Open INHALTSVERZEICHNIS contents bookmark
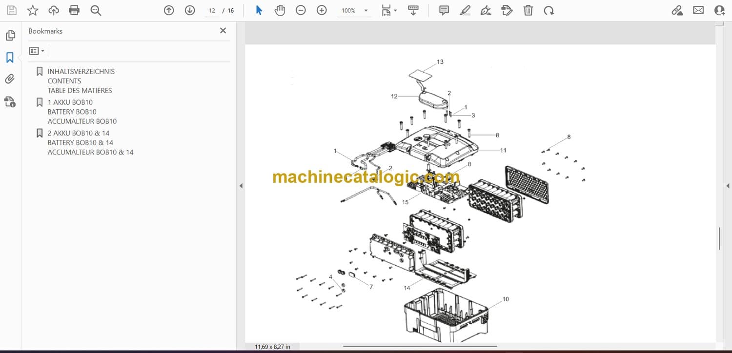The height and width of the screenshot is (353, 732). (x=81, y=71)
